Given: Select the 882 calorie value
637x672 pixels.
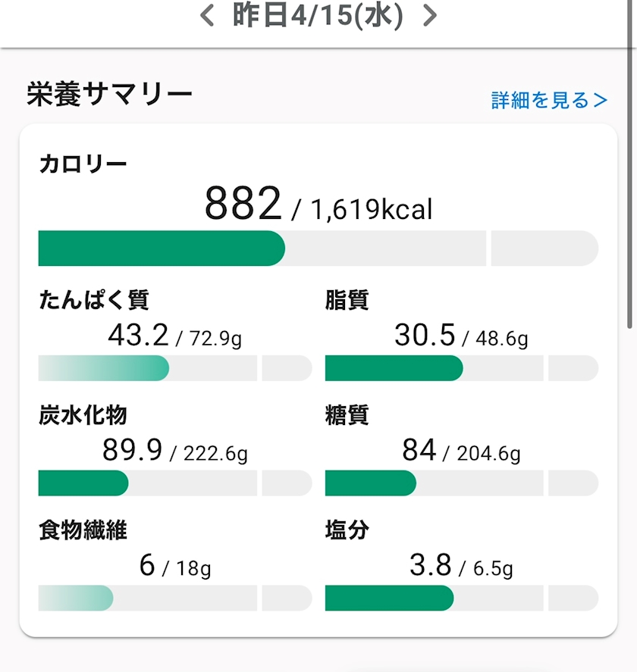Looking at the screenshot, I should (243, 204).
